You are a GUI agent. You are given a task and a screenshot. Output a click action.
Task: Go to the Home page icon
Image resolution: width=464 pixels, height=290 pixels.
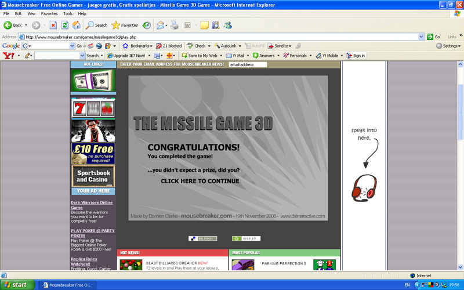(x=77, y=25)
